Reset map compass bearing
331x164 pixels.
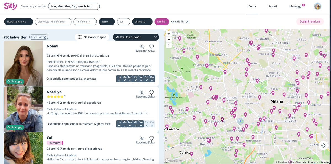169,45
